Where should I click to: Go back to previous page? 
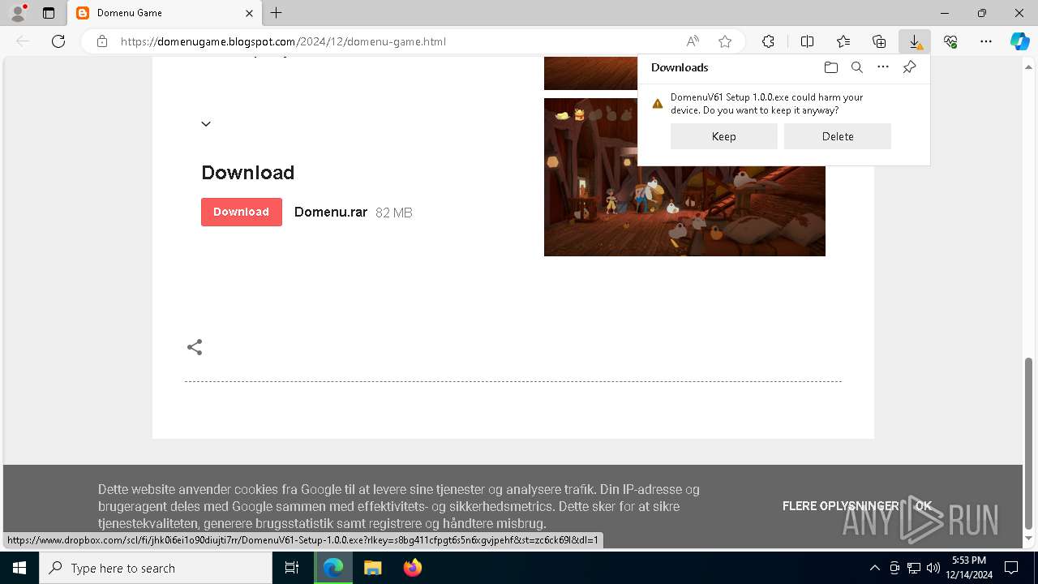23,41
